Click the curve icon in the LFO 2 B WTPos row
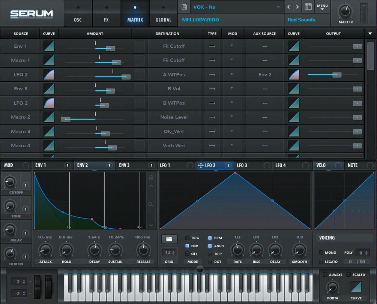The width and height of the screenshot is (377, 304). (x=49, y=103)
